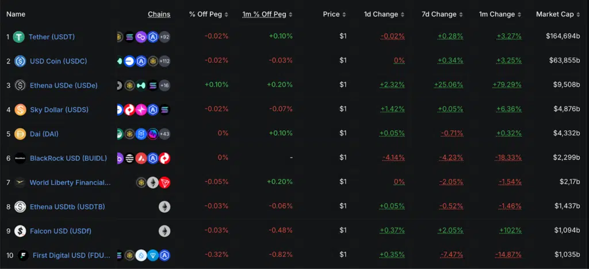Expand the +43 chains badge for Dai

[165, 134]
